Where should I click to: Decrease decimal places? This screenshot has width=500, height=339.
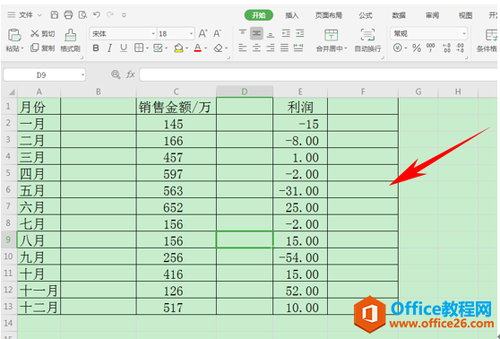coord(461,48)
